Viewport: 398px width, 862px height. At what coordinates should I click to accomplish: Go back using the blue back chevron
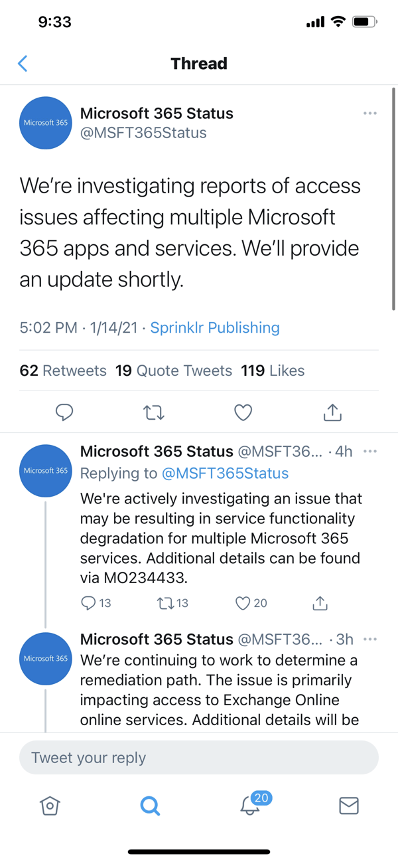23,63
